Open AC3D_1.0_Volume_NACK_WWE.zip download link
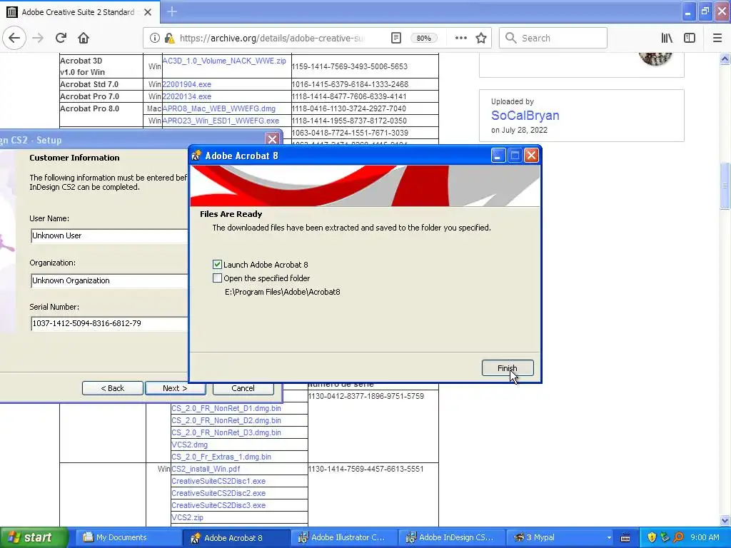This screenshot has width=731, height=548. pyautogui.click(x=224, y=61)
